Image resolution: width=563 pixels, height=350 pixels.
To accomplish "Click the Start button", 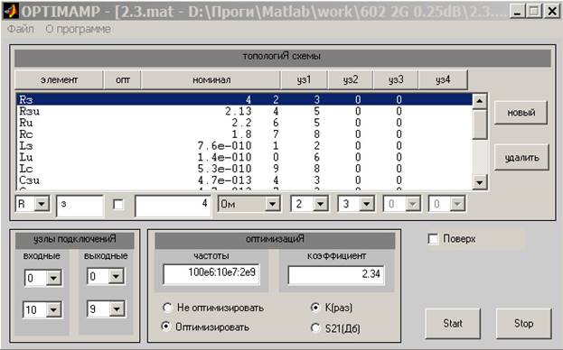I will pyautogui.click(x=453, y=324).
